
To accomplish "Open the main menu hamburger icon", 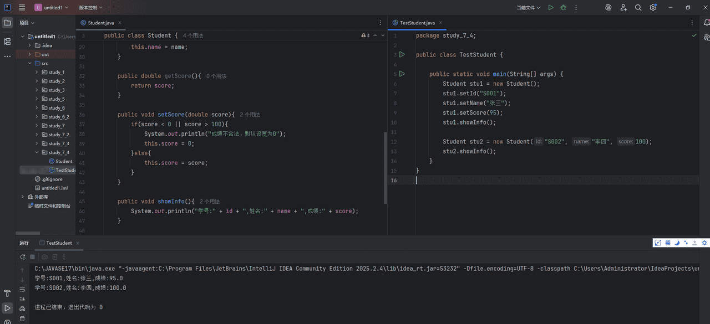I will pos(21,7).
